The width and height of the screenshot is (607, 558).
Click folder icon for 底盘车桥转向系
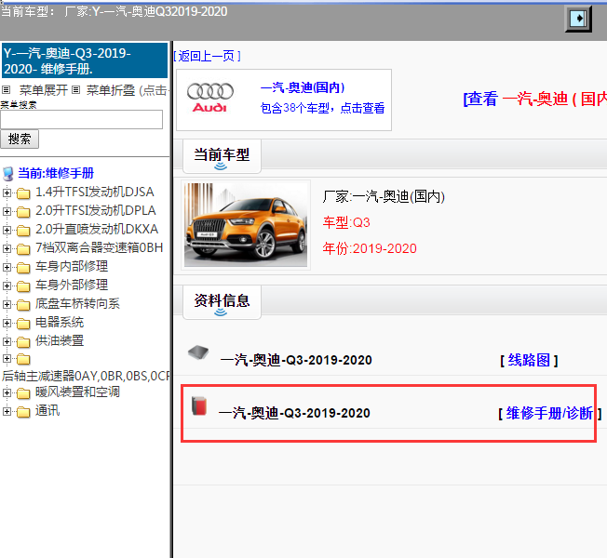tap(23, 304)
